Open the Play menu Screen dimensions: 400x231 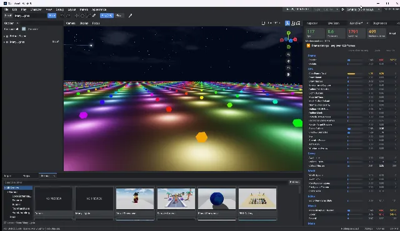click(24, 9)
